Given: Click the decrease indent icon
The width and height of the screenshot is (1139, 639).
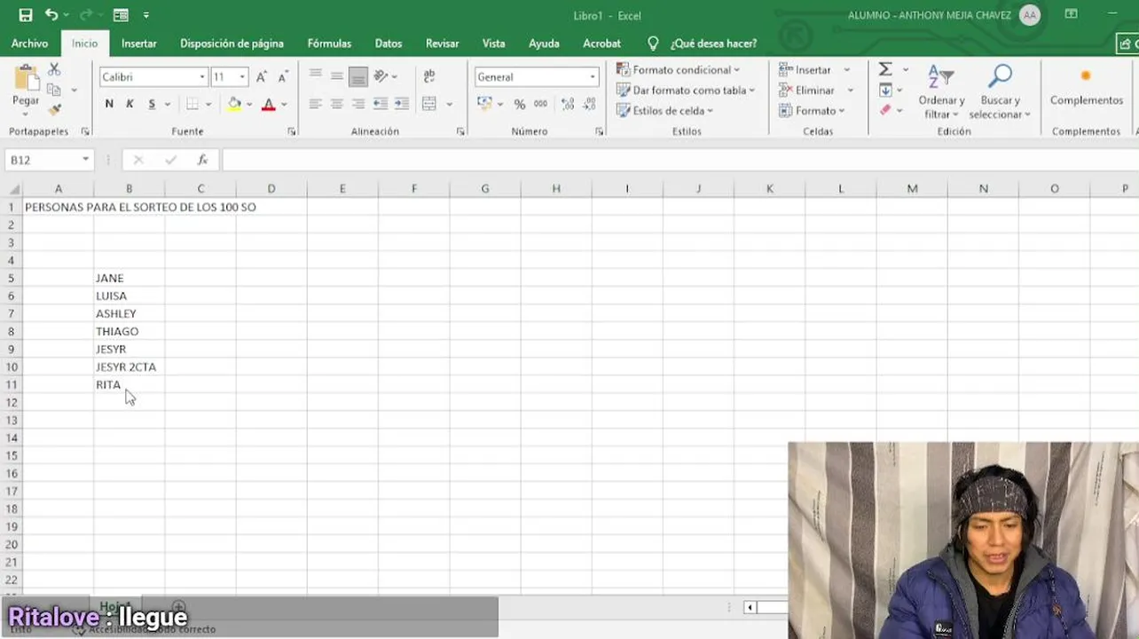Looking at the screenshot, I should click(x=381, y=104).
